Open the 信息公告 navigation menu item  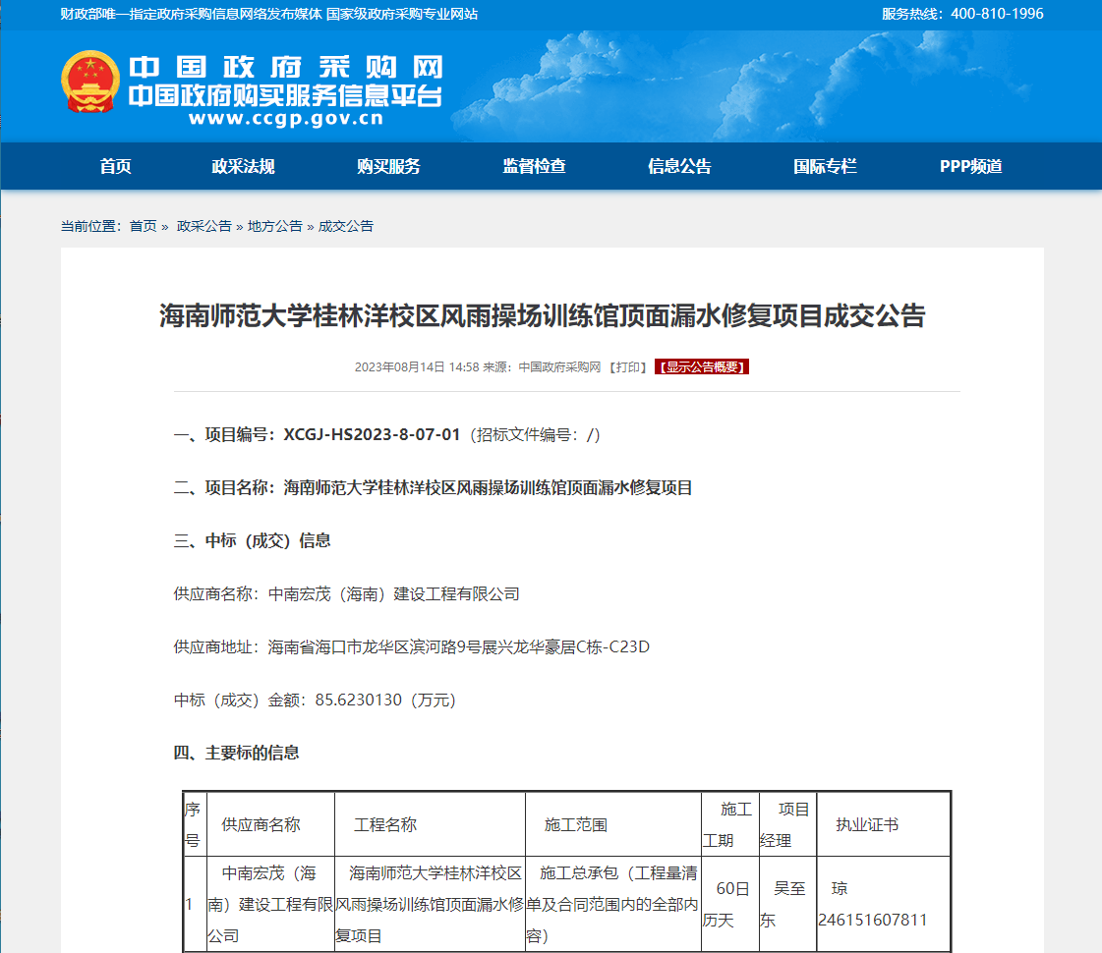pyautogui.click(x=679, y=166)
